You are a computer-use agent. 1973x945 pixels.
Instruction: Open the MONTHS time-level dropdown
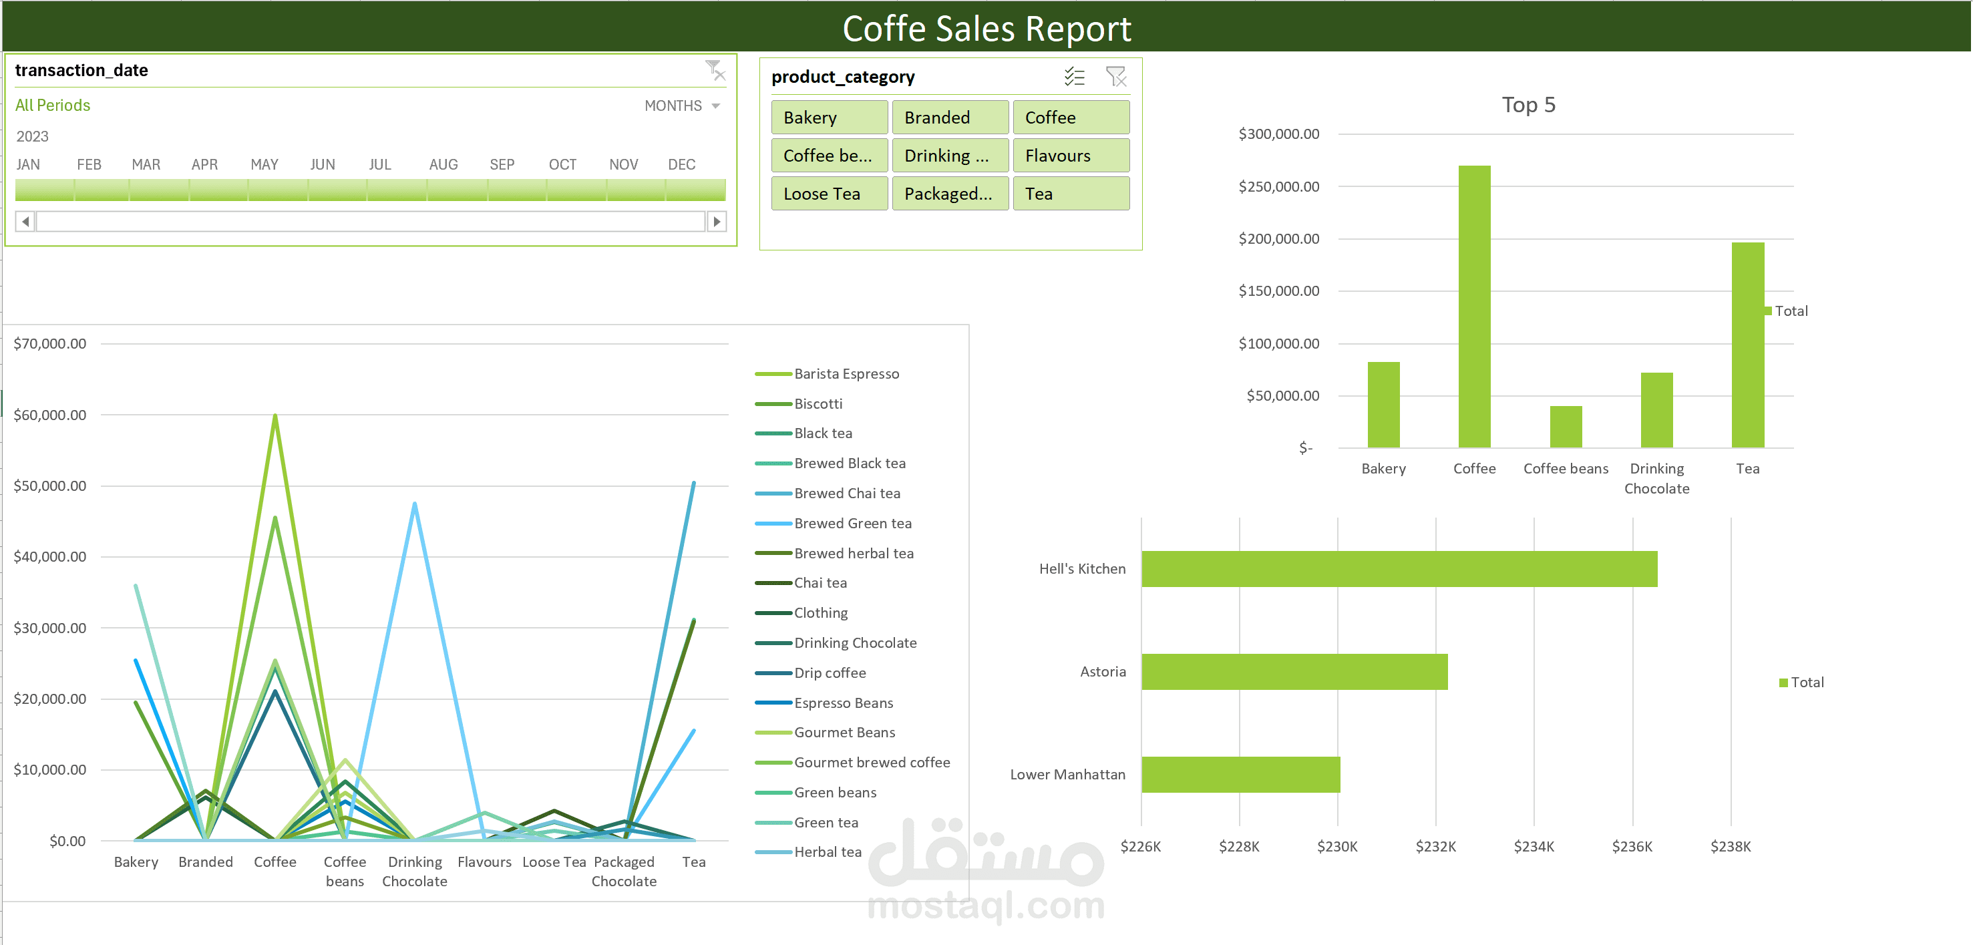pyautogui.click(x=682, y=106)
